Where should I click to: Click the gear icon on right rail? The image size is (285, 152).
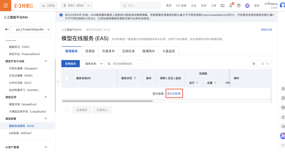[x=283, y=107]
